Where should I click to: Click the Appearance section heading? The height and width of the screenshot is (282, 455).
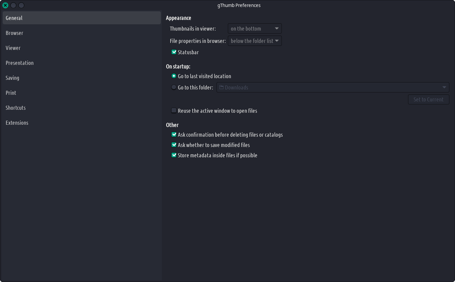179,18
